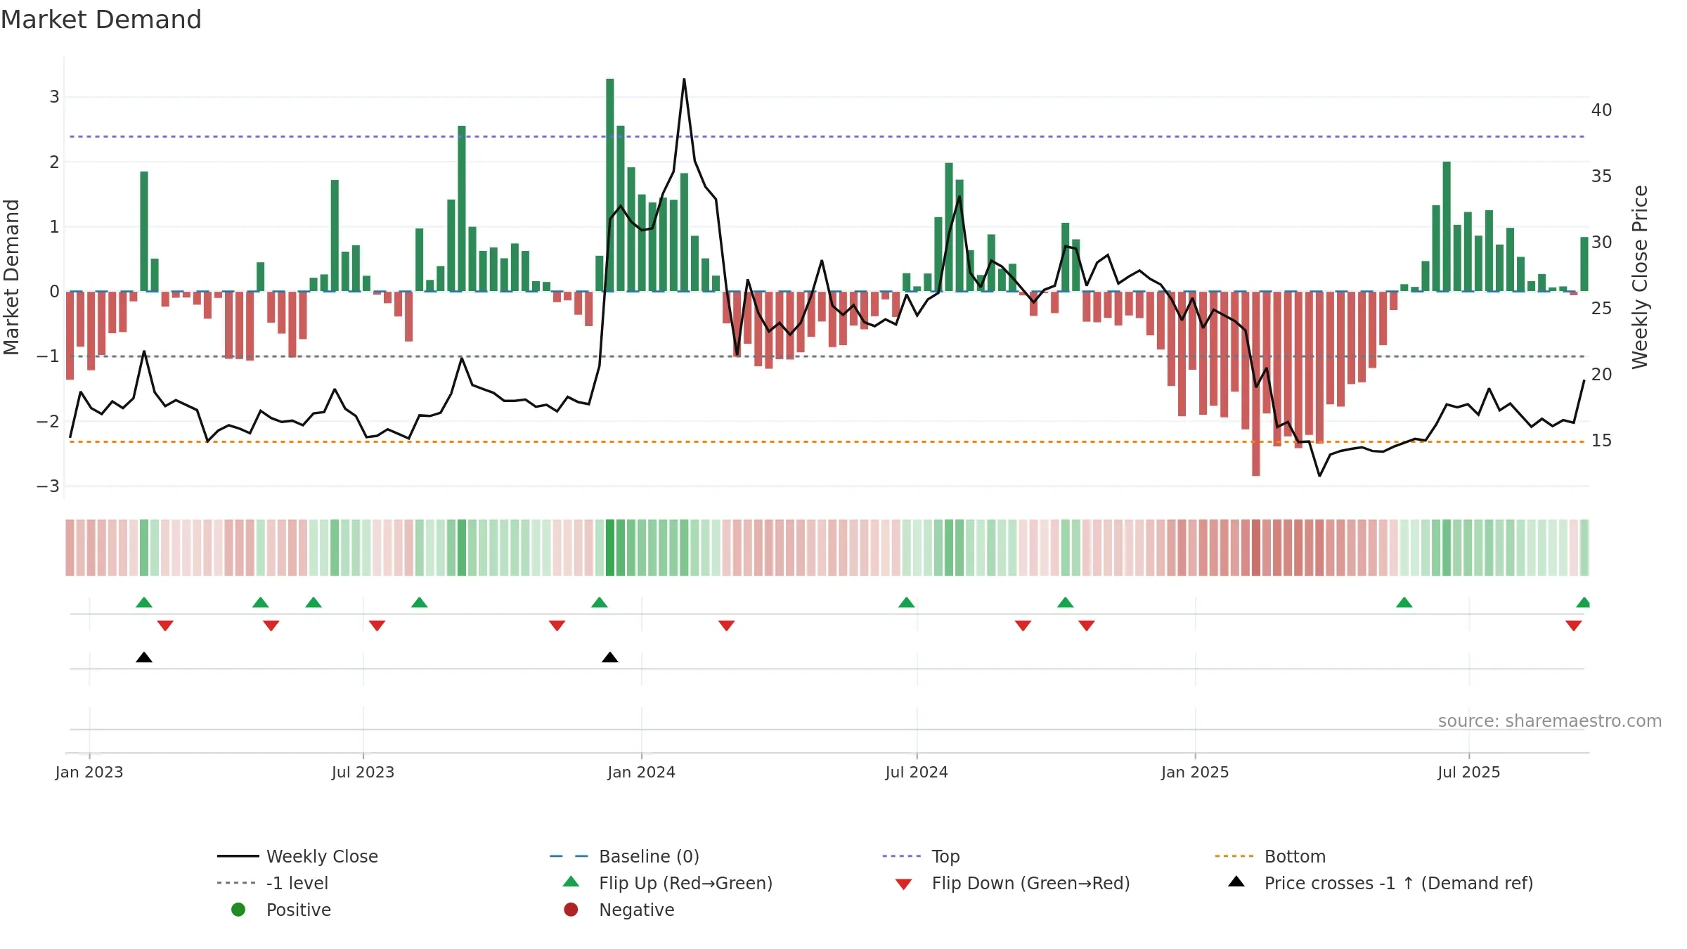Click black price-cross triangle marker near December 2023
This screenshot has width=1687, height=949.
pyautogui.click(x=610, y=657)
